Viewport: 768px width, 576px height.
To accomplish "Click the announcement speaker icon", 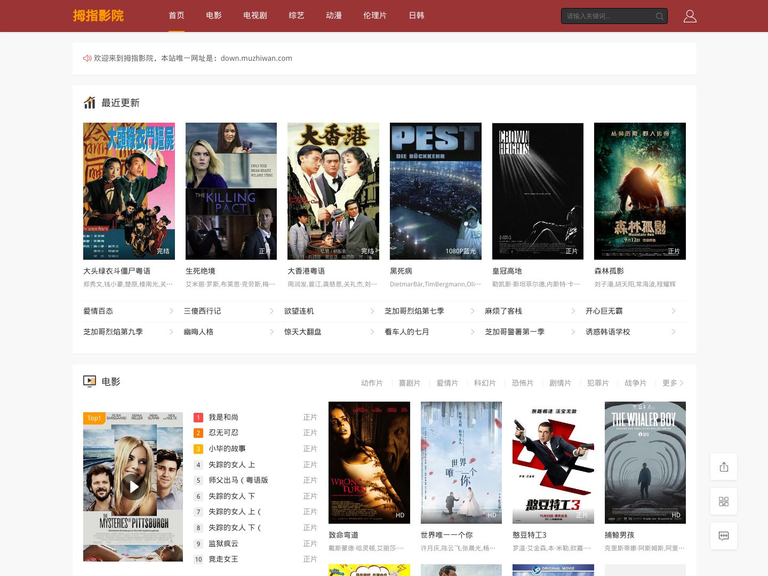I will coord(87,58).
